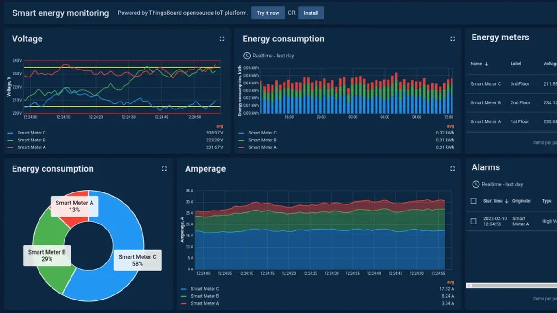Click the 208.97 V average in Voltage legend
557x313 pixels.
[x=214, y=133]
